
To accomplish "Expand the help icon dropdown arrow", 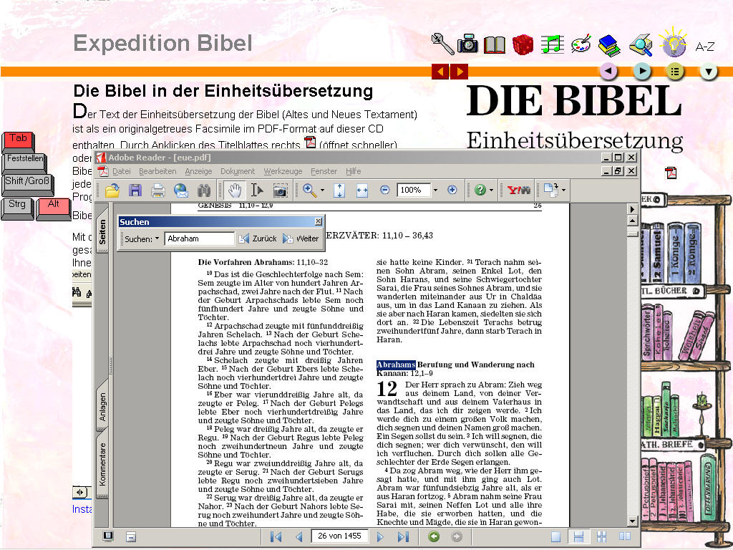I will 492,190.
